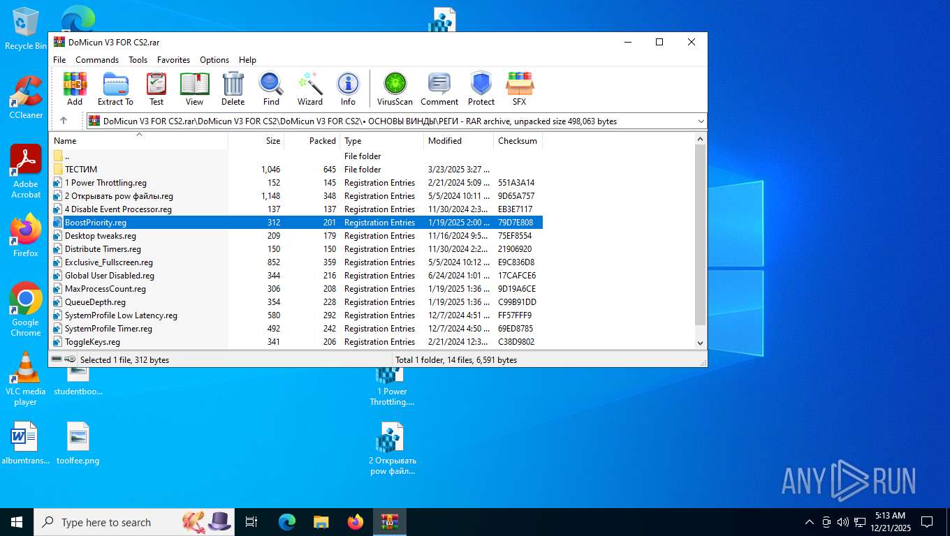
Task: Expand the archive path dropdown
Action: (701, 121)
